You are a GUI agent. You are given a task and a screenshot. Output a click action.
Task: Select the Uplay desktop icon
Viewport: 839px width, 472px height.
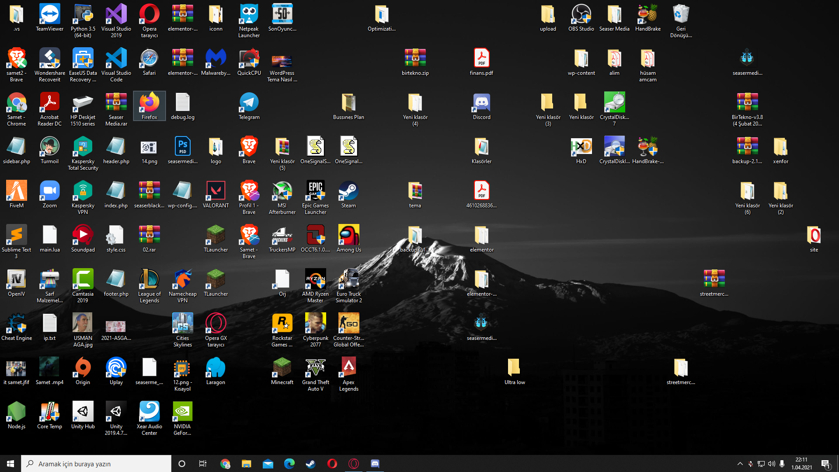point(116,371)
